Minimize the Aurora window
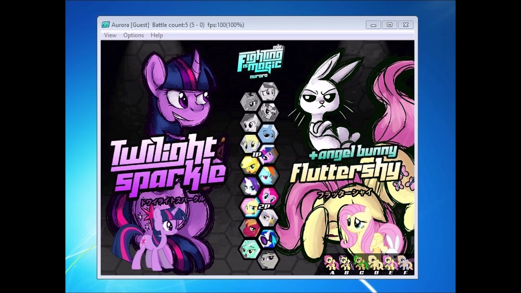The width and height of the screenshot is (521, 293). 373,25
